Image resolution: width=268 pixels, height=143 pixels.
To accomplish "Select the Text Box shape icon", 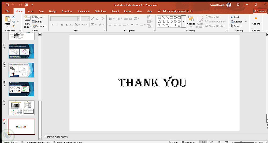I will (x=159, y=17).
